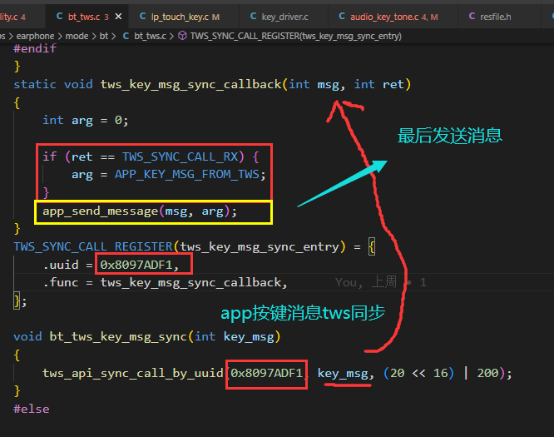Expand breadcrumb chevron after mode
This screenshot has height=437, width=554.
pyautogui.click(x=94, y=36)
